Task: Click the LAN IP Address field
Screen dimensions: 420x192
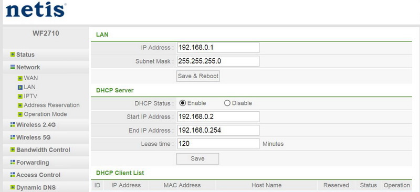Action: [x=218, y=48]
